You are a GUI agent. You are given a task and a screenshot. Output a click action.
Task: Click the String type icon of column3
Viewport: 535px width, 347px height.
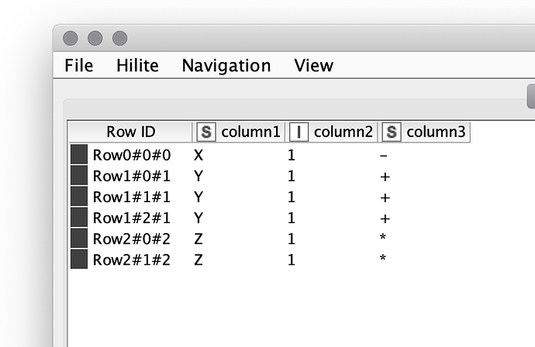tap(392, 132)
